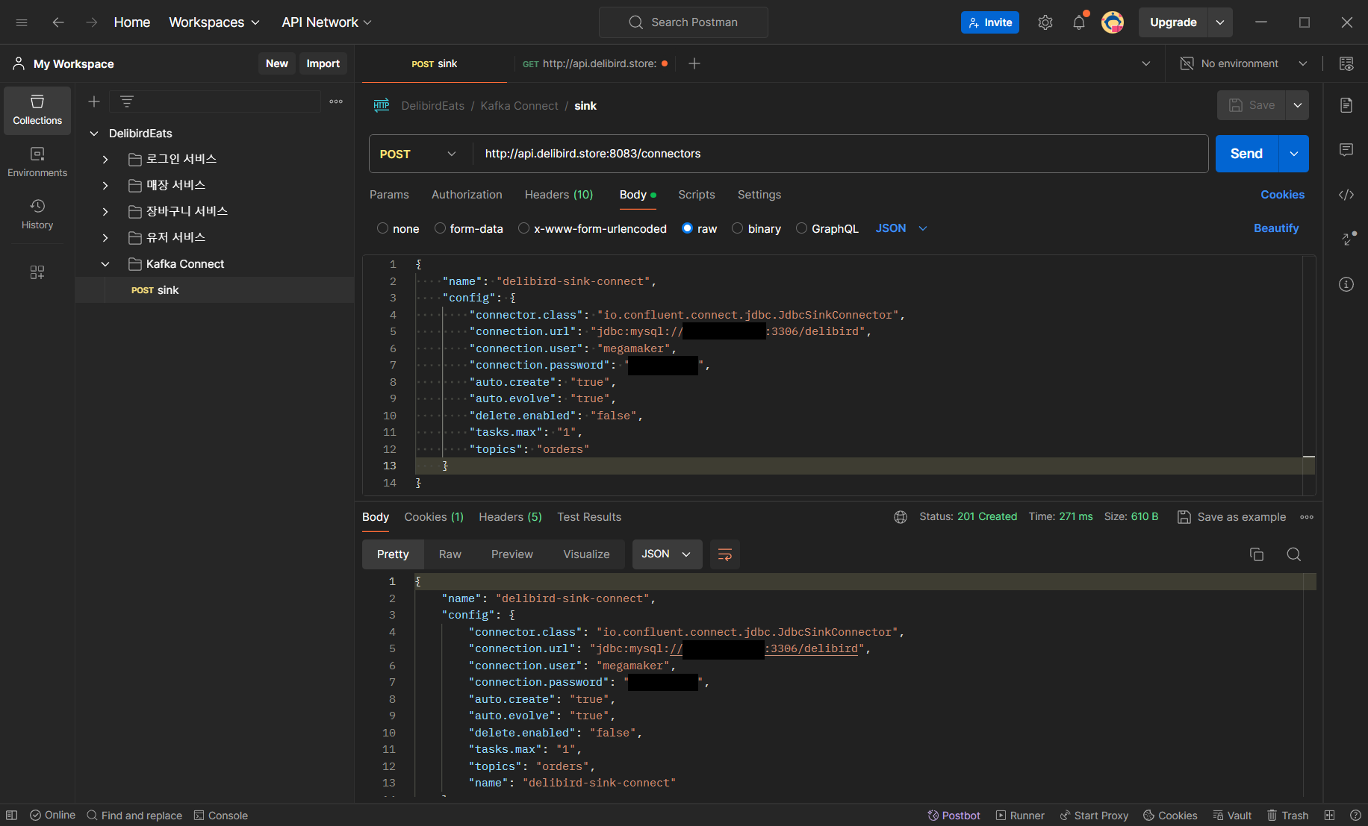Open the History sidebar panel
The height and width of the screenshot is (826, 1368).
(37, 214)
